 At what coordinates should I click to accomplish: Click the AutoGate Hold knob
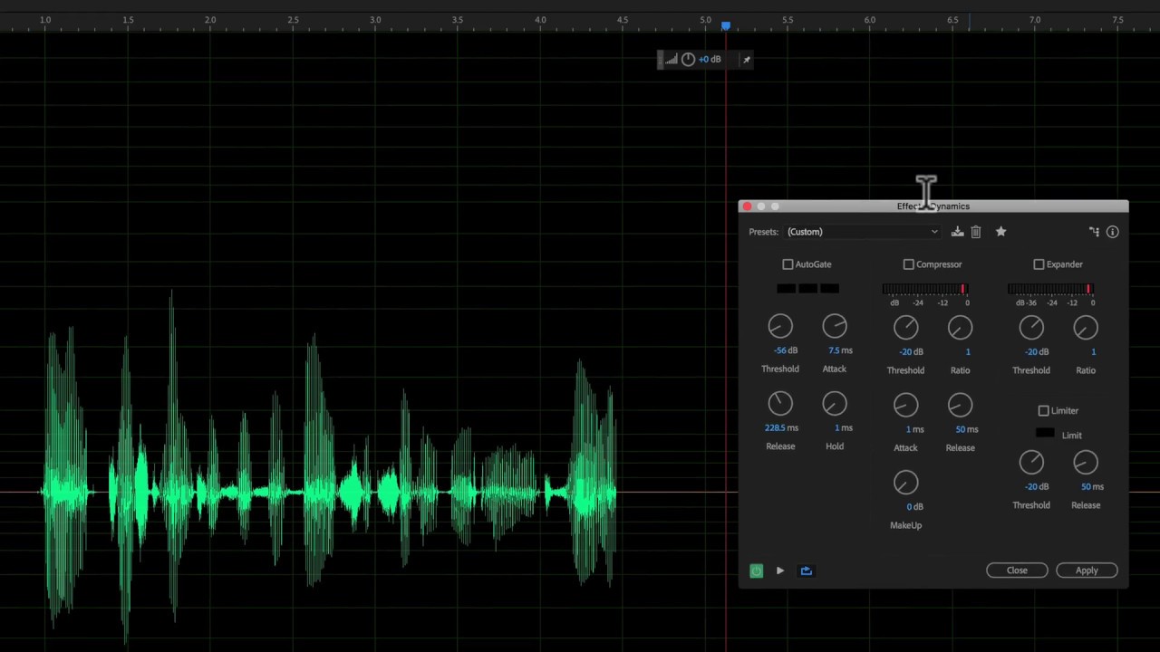click(x=835, y=404)
